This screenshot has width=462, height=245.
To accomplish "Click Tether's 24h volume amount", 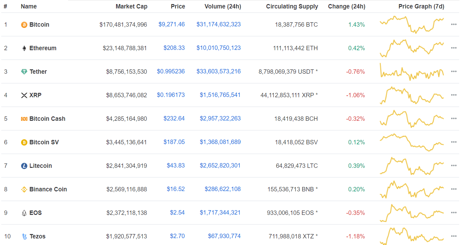I will [x=219, y=71].
